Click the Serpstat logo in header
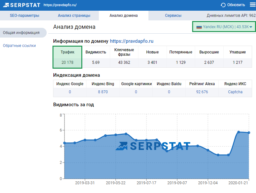256x193 pixels. (22, 5)
